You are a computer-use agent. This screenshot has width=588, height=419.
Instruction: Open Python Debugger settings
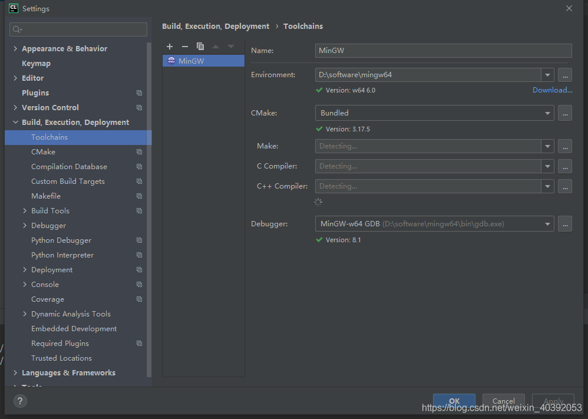pyautogui.click(x=61, y=240)
